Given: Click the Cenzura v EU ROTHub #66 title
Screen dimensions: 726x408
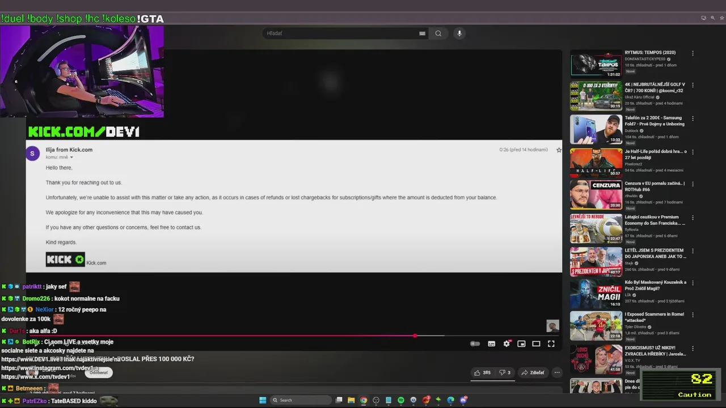Looking at the screenshot, I should pyautogui.click(x=655, y=186).
